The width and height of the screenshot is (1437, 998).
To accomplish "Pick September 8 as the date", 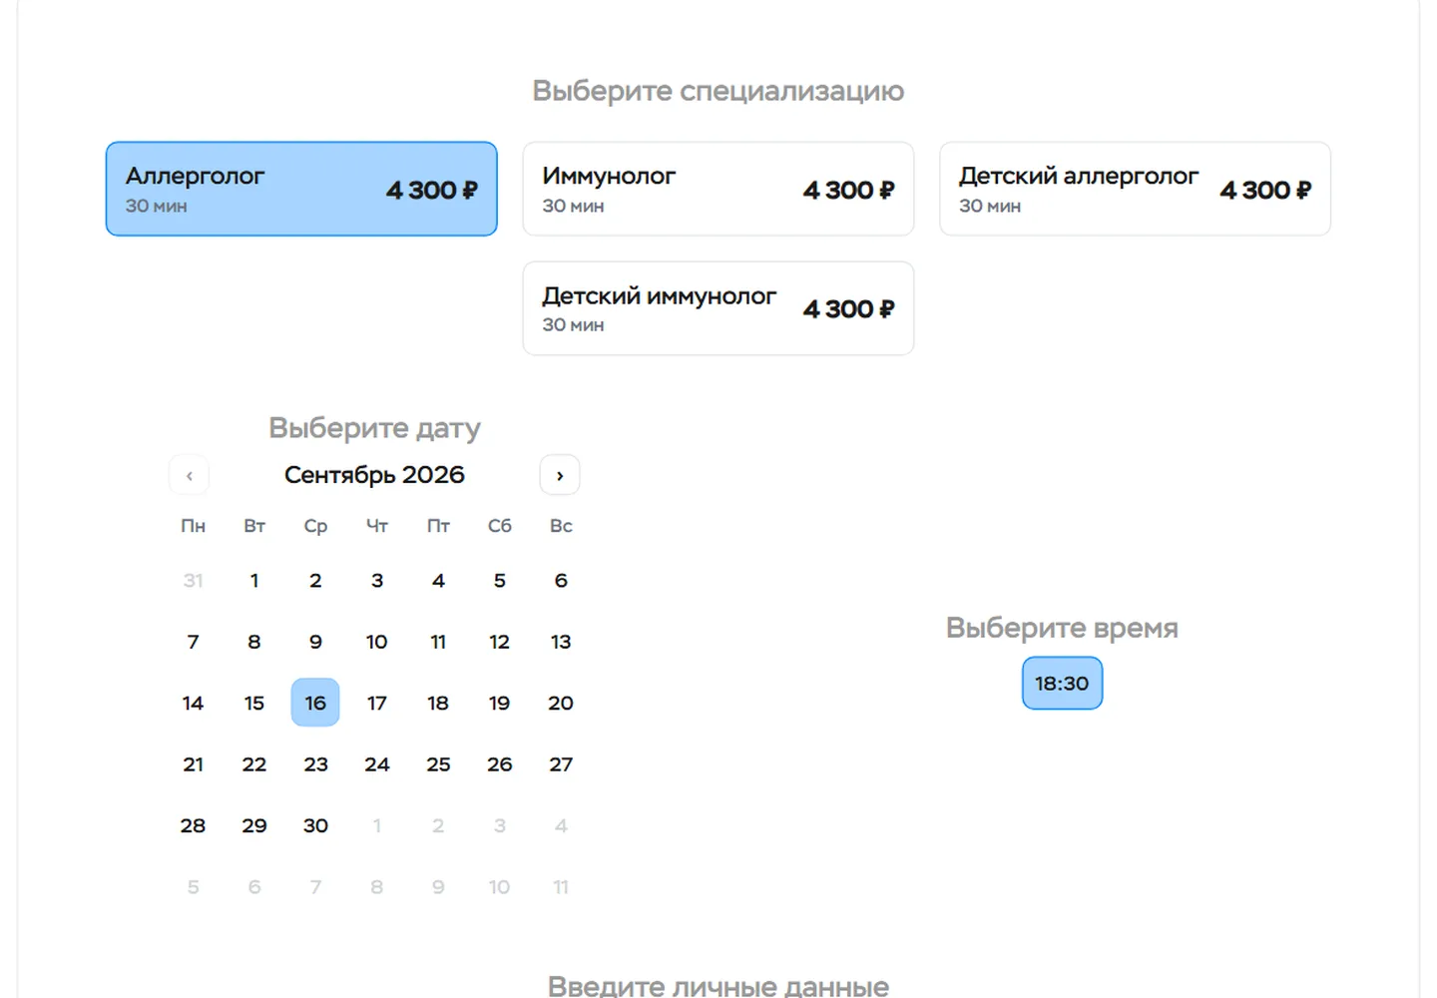I will pyautogui.click(x=254, y=642).
